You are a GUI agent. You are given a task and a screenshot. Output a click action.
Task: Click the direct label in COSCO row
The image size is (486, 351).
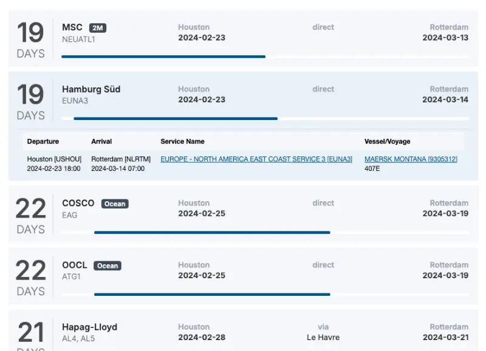pyautogui.click(x=323, y=203)
